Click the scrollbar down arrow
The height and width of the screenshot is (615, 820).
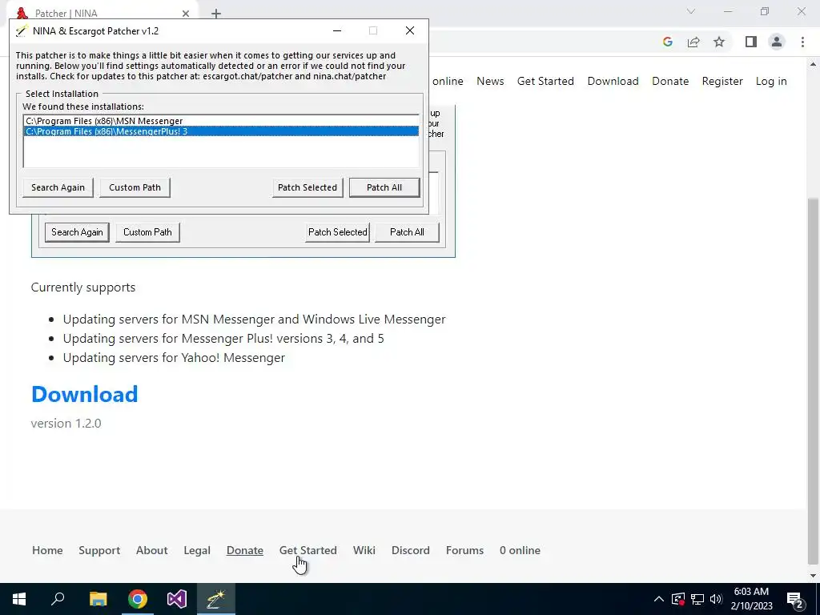814,576
